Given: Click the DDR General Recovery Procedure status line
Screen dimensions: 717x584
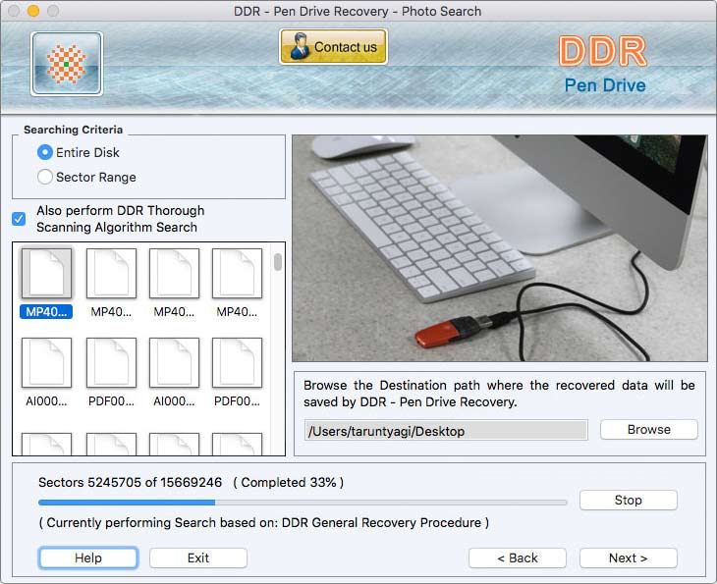Looking at the screenshot, I should tap(264, 522).
